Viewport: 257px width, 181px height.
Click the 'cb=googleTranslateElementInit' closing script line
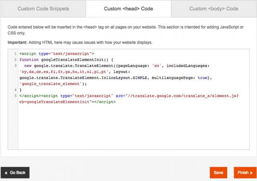coord(67,102)
